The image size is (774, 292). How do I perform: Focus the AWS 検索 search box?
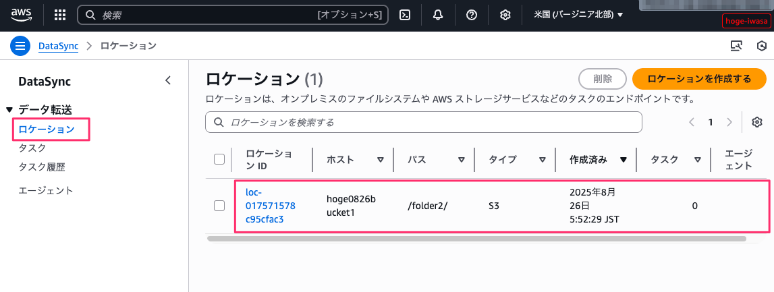point(233,16)
